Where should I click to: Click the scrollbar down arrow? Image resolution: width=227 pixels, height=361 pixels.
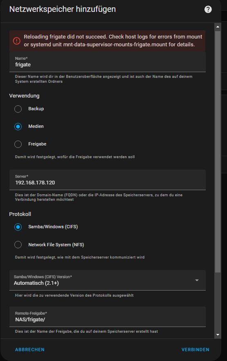218,335
